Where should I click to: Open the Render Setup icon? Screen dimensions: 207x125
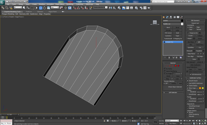141,8
